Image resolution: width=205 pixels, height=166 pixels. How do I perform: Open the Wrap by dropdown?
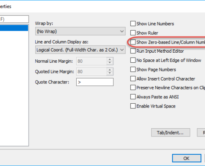80,31
